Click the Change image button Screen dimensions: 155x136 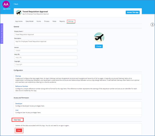tap(99, 46)
